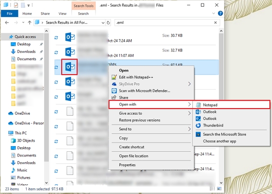
Task: Open the address bar history dropdown
Action: click(103, 23)
